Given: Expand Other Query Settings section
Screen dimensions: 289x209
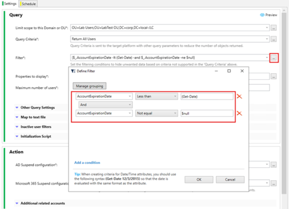Looking at the screenshot, I should click(17, 107).
